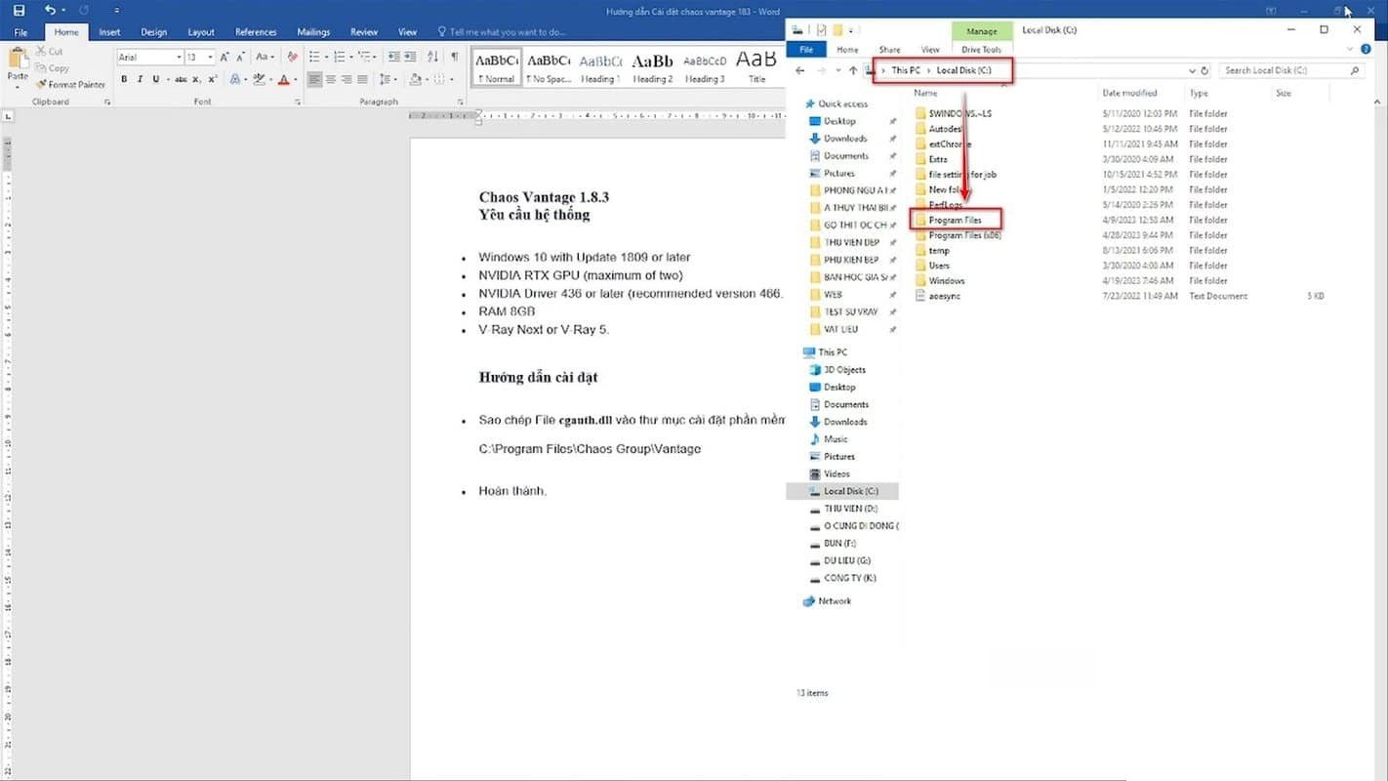The width and height of the screenshot is (1388, 781).
Task: Click This PC in the address breadcrumb
Action: [906, 70]
